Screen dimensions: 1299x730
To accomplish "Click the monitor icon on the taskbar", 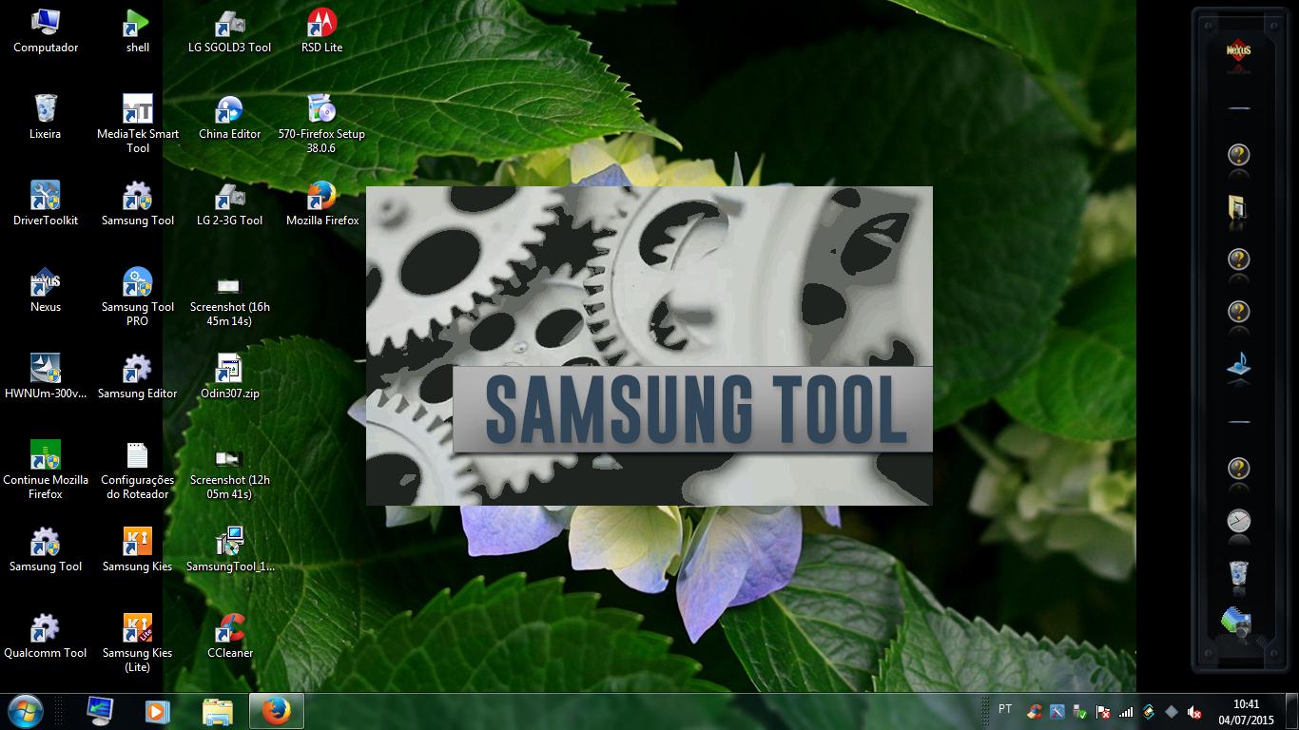I will coord(100,711).
